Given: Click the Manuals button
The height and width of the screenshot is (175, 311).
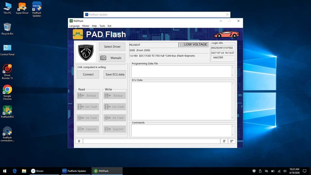Looking at the screenshot, I should pos(112,58).
